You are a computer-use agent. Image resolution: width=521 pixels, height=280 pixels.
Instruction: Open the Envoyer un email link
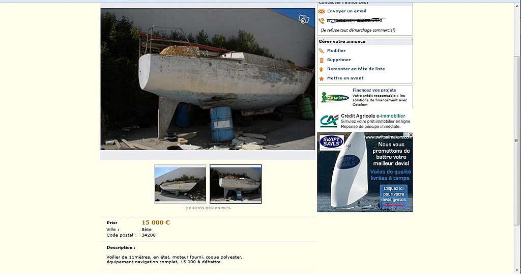346,11
